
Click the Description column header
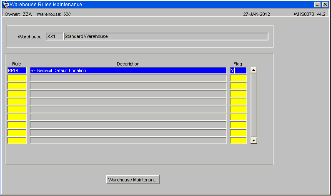pos(128,64)
